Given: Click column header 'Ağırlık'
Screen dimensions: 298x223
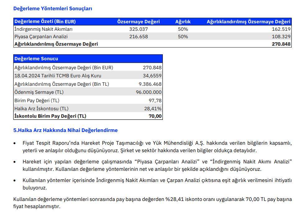Looking at the screenshot, I should [x=183, y=21].
